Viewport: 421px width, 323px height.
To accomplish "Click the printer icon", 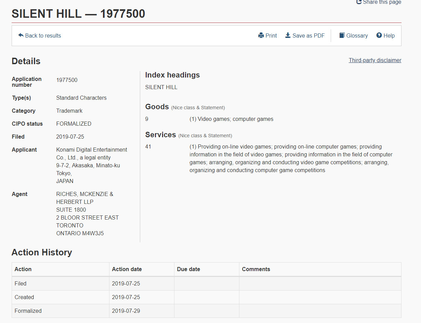I will pos(261,36).
